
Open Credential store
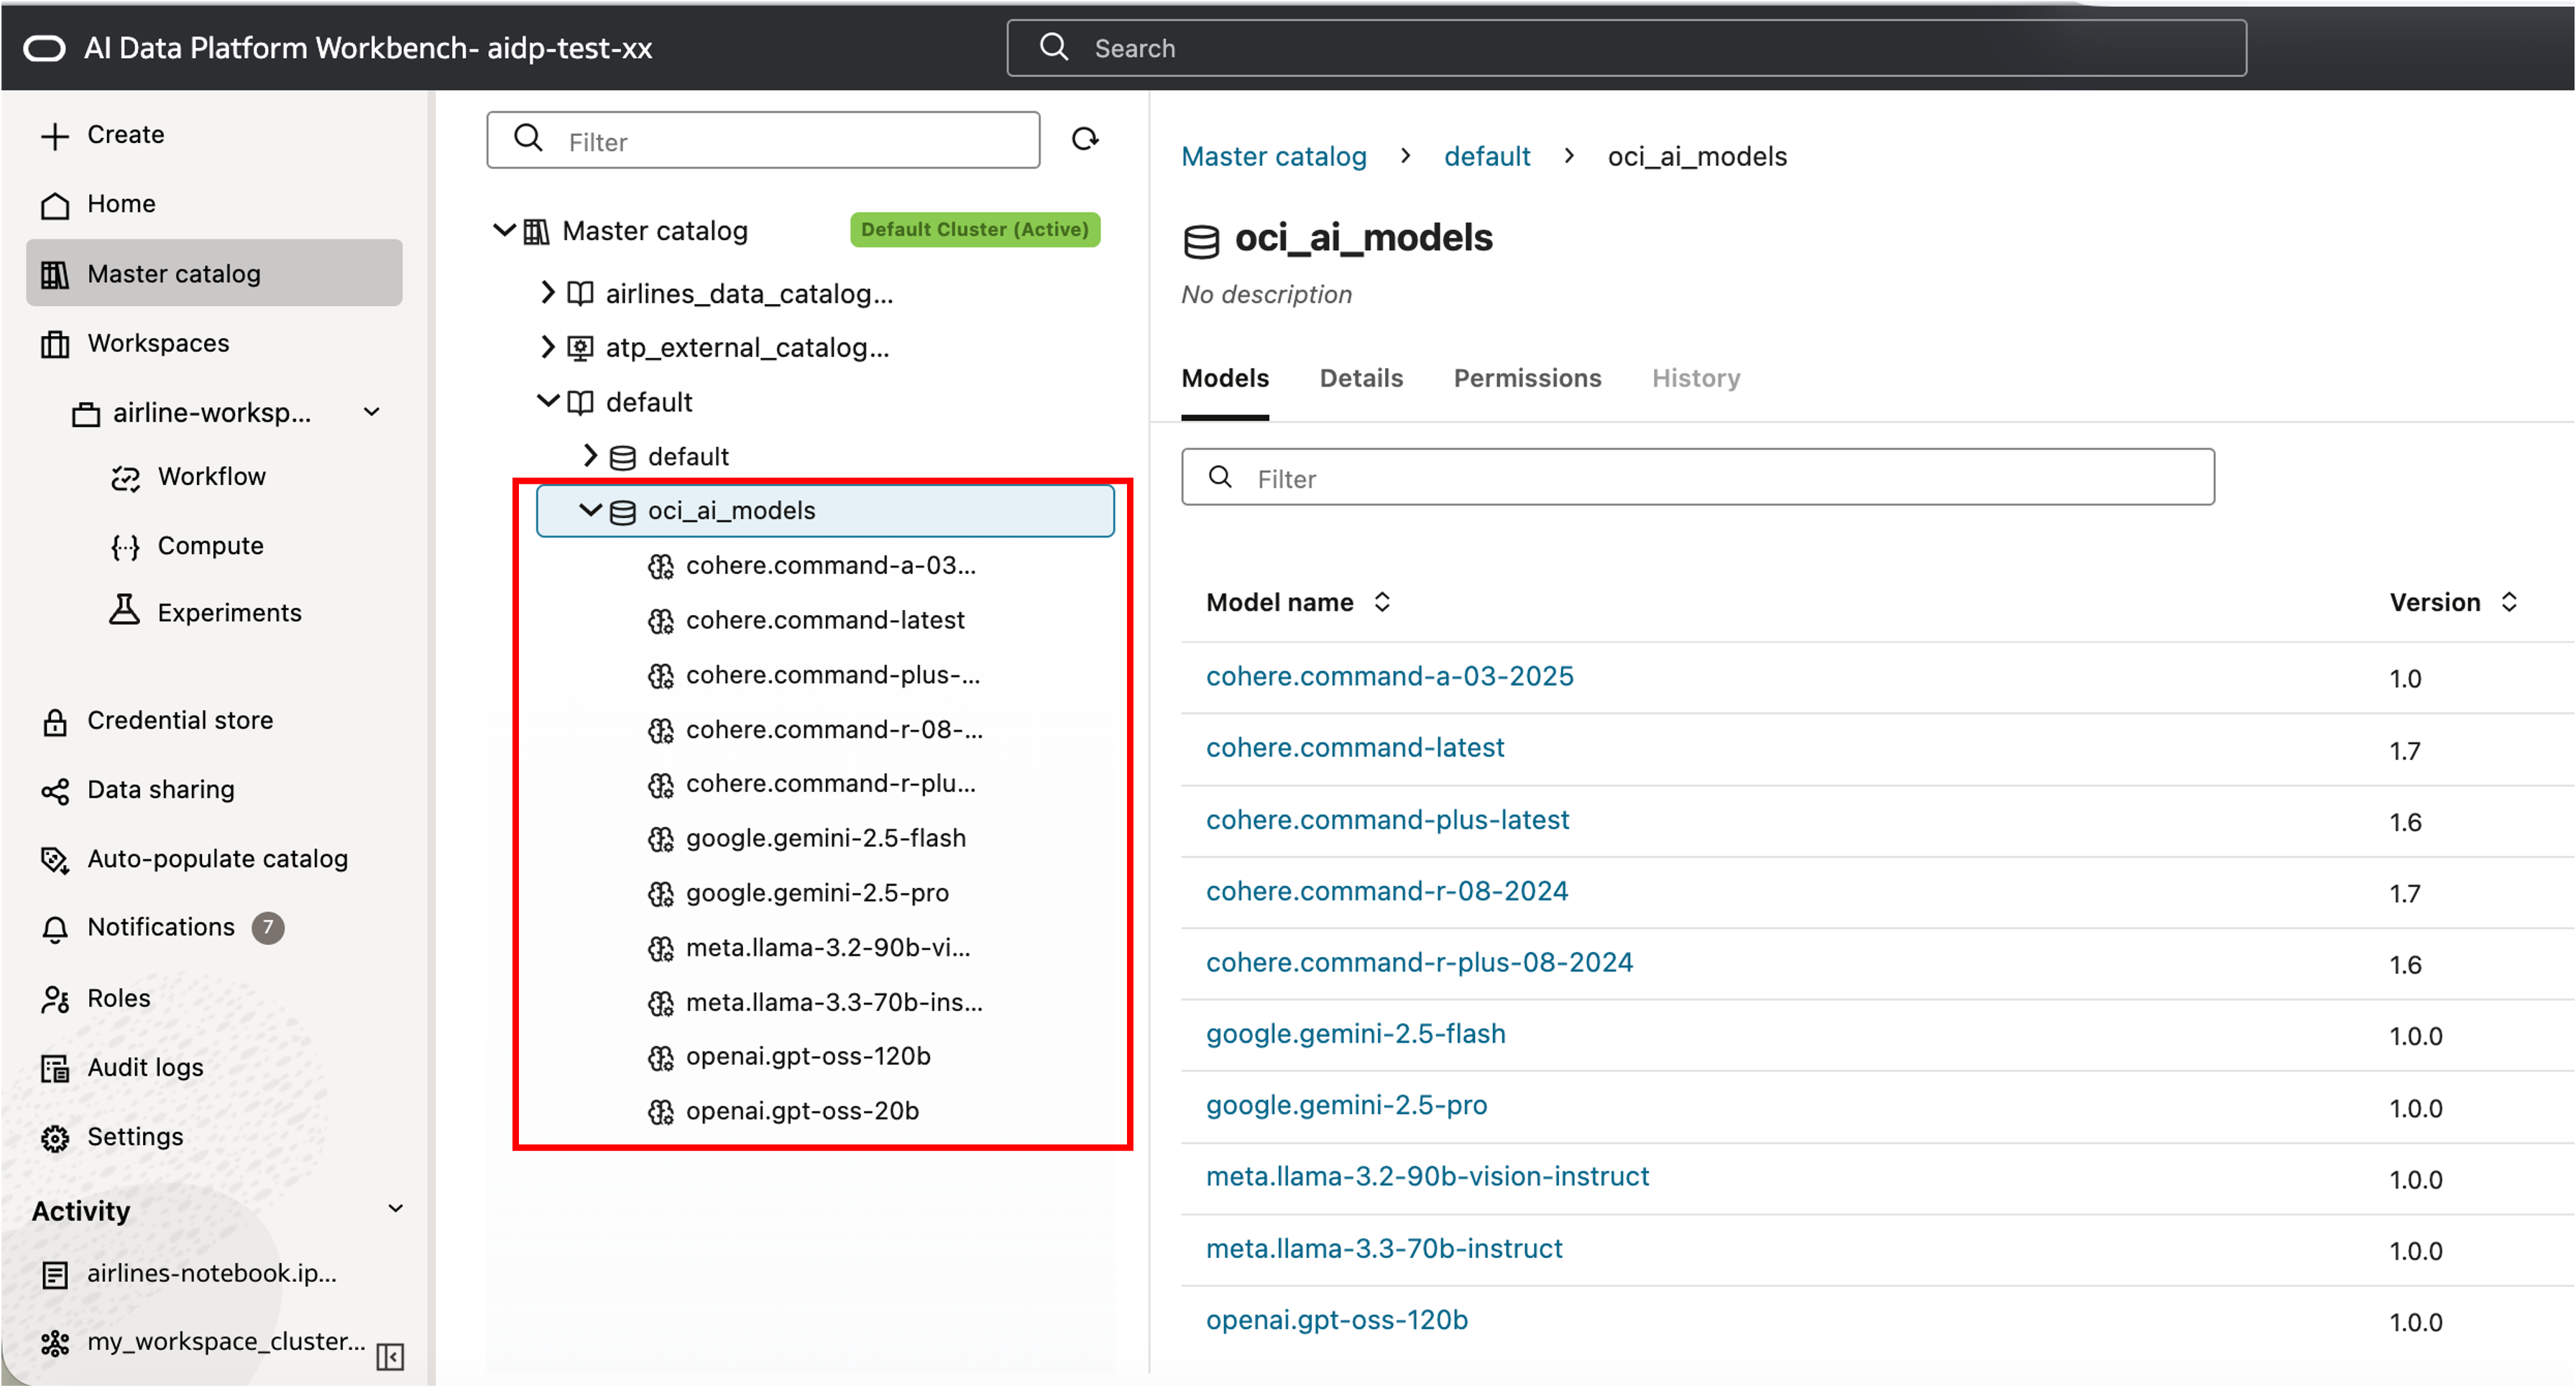click(180, 720)
